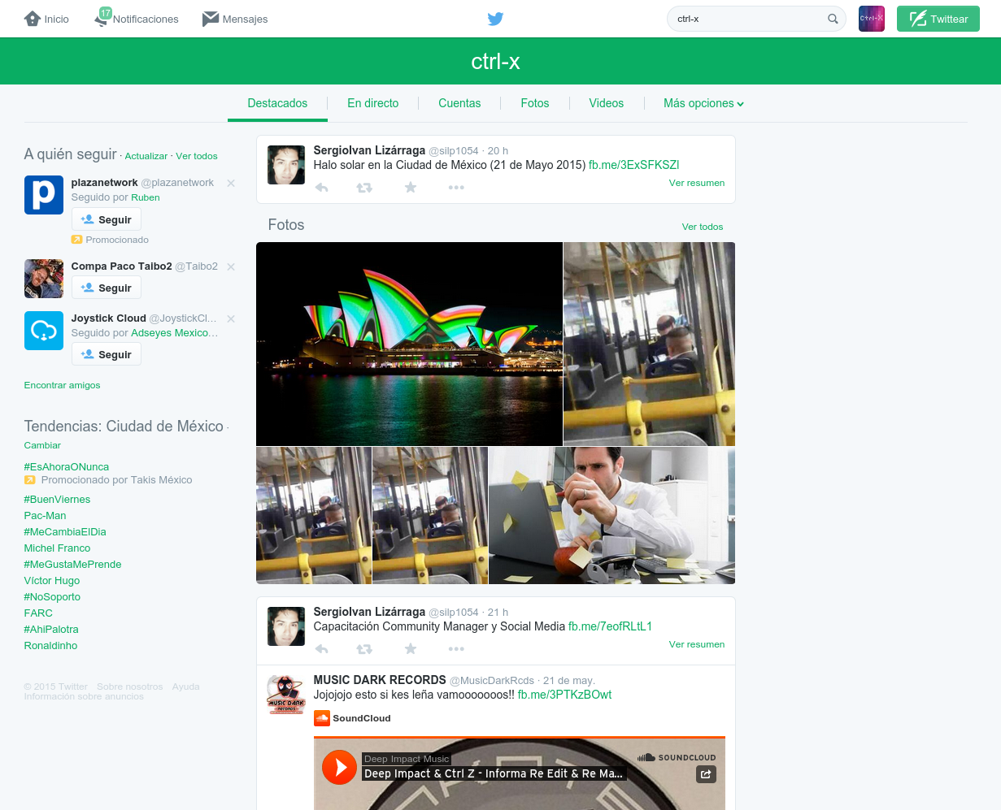Image resolution: width=1001 pixels, height=810 pixels.
Task: Click the Twitter bird logo in header
Action: click(495, 19)
